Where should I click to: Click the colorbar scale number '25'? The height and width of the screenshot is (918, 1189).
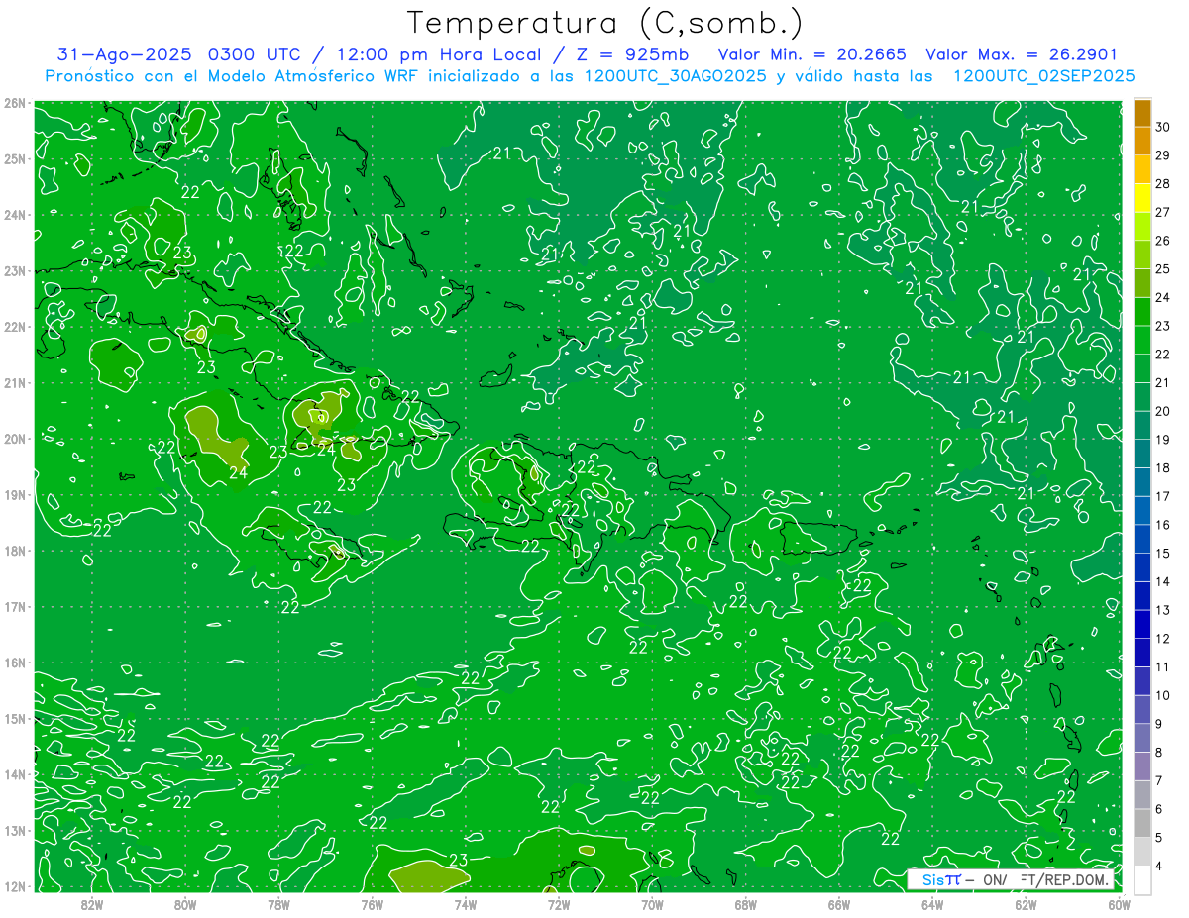pyautogui.click(x=1163, y=269)
